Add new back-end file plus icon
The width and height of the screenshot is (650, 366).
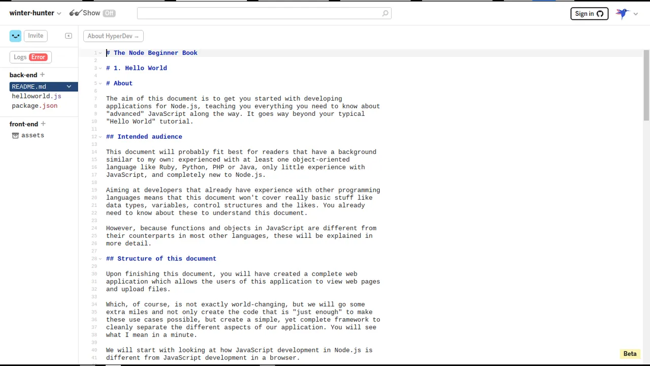[x=42, y=75]
